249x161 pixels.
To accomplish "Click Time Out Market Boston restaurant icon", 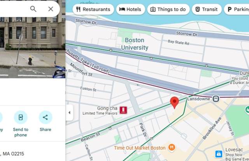I will click(172, 147).
